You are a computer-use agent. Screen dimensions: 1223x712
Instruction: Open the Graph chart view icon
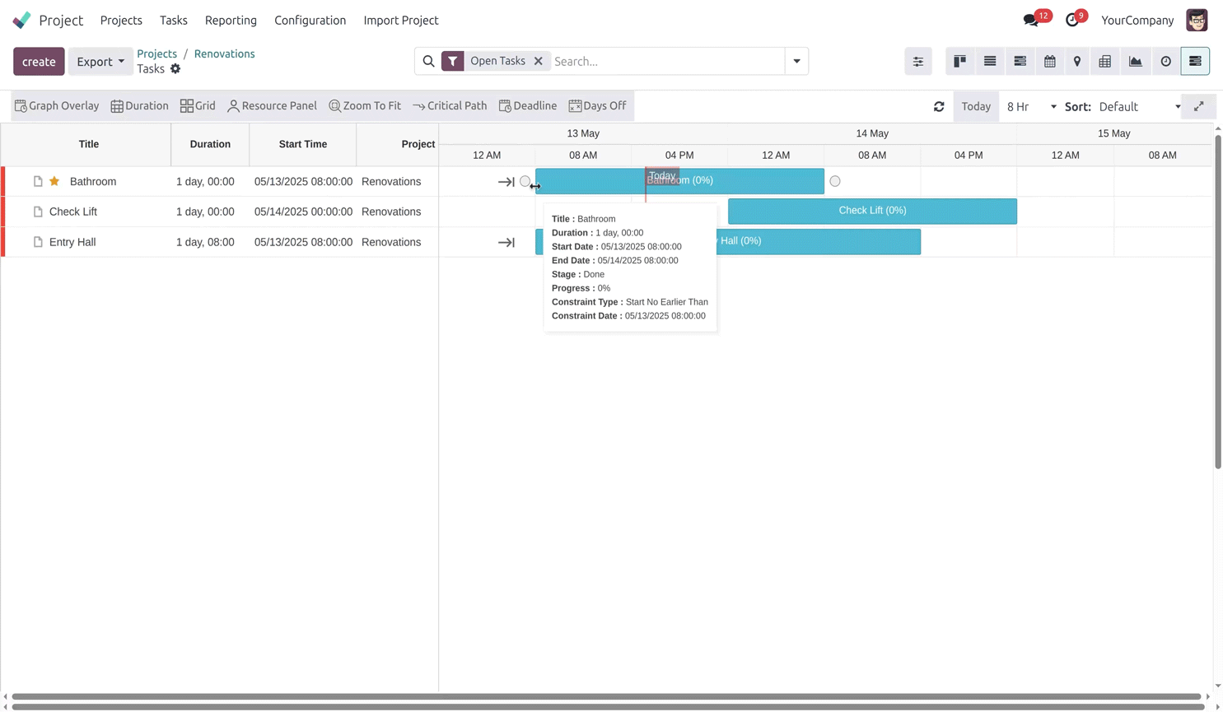coord(1136,61)
